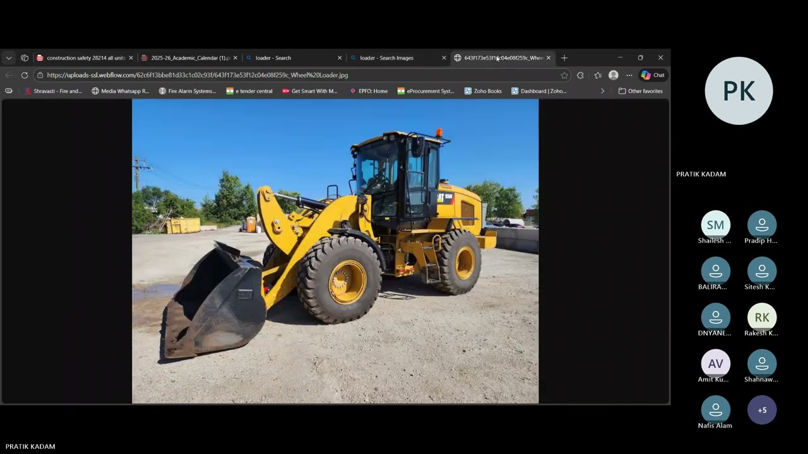Toggle the favorites bar sidebar icon
Viewport: 808px width, 454px height.
9,91
